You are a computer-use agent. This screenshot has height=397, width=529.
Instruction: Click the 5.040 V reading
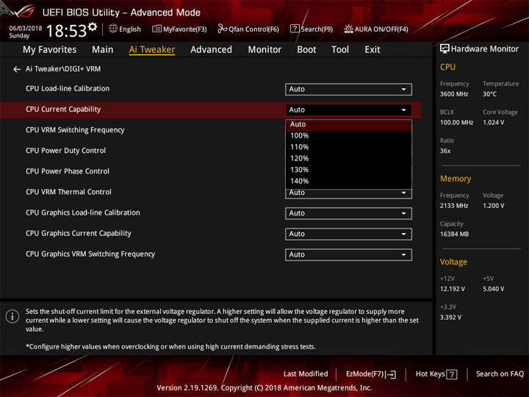493,290
